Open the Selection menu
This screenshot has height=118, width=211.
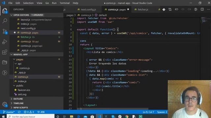pyautogui.click(x=28, y=3)
